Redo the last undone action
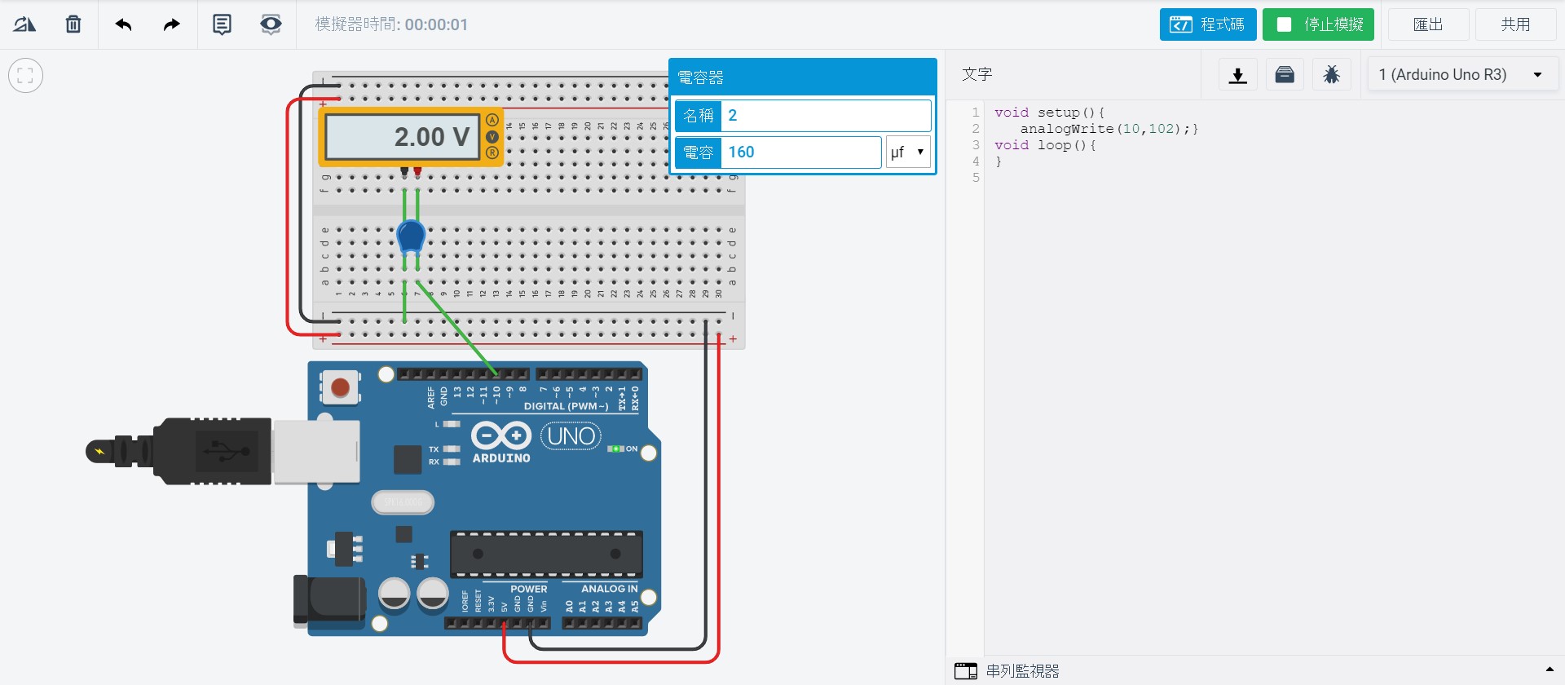 pos(171,24)
